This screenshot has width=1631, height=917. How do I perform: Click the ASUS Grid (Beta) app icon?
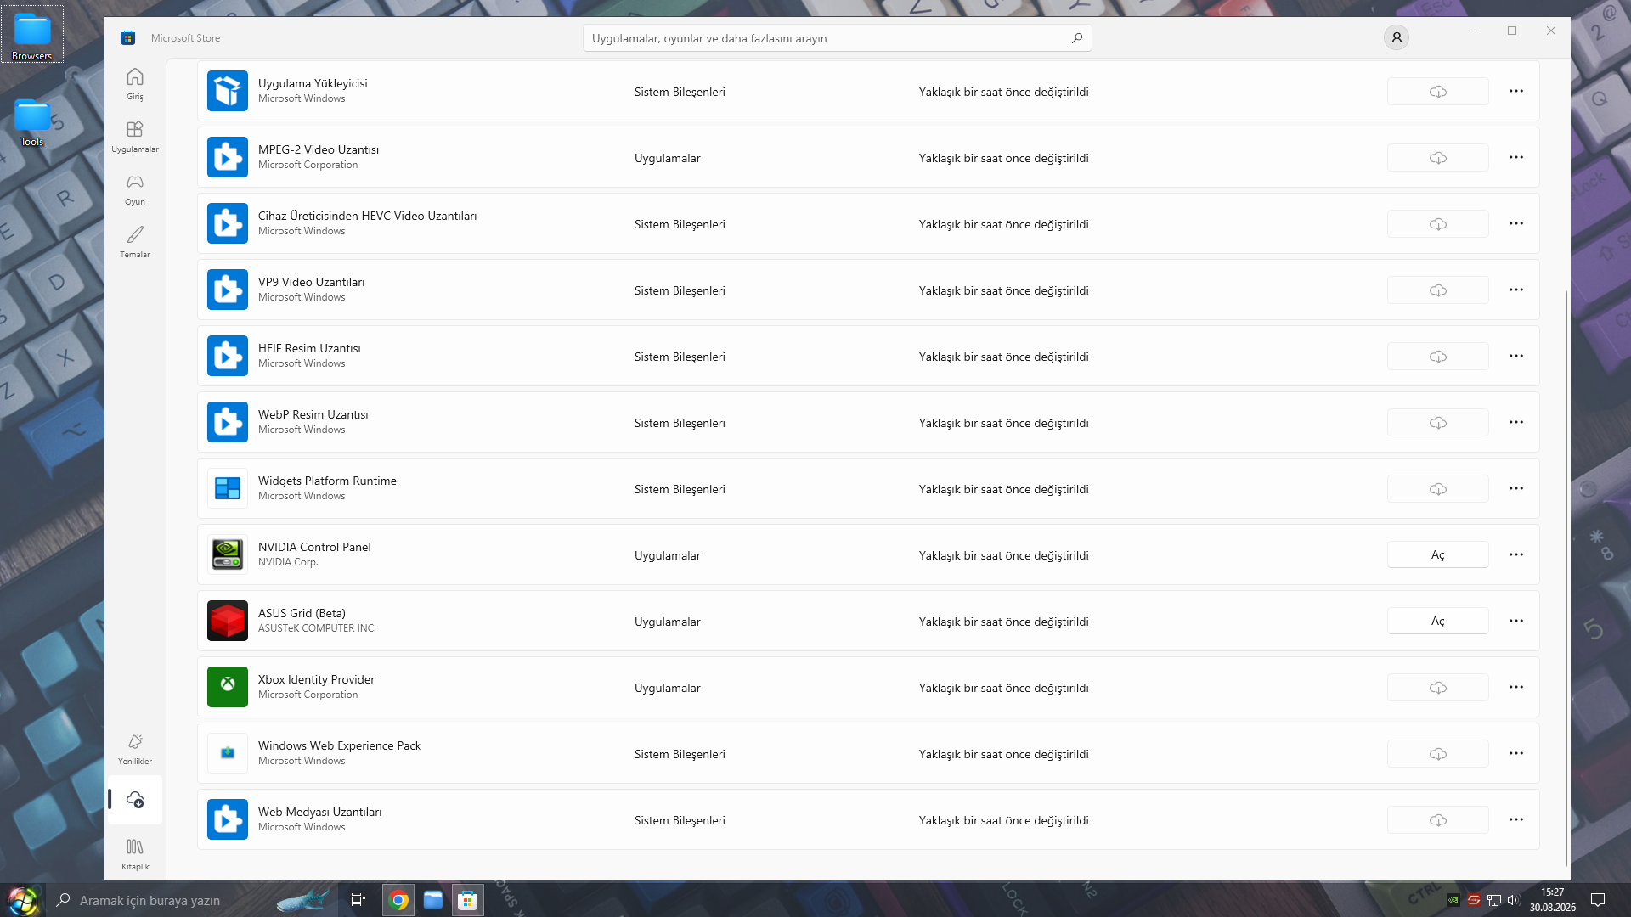(x=228, y=621)
